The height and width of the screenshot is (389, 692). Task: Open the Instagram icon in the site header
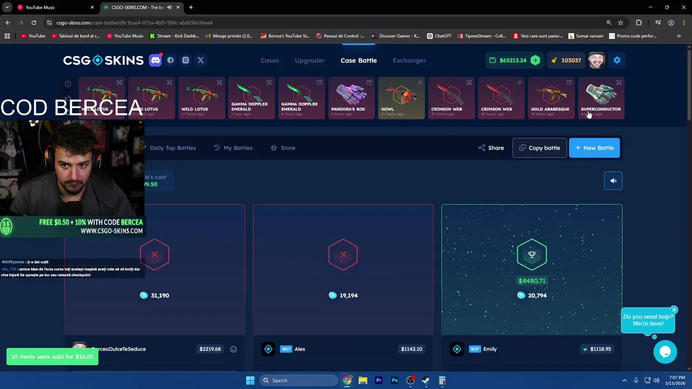click(185, 61)
